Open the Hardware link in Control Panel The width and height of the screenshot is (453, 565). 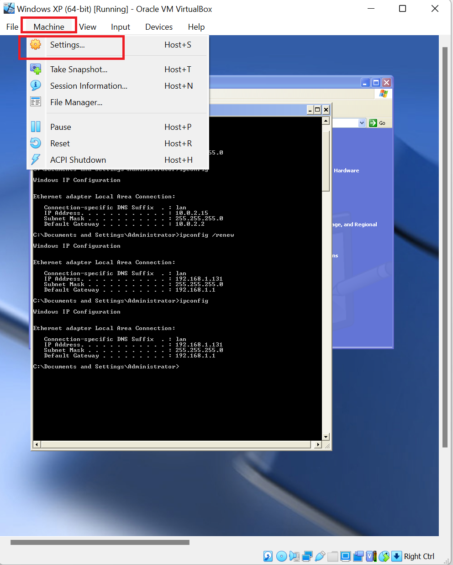click(x=346, y=171)
